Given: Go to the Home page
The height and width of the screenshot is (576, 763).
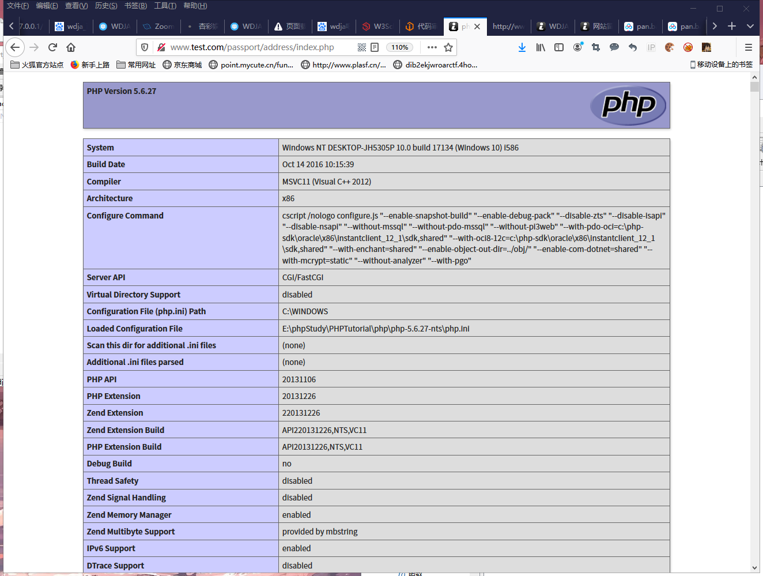Looking at the screenshot, I should point(71,47).
